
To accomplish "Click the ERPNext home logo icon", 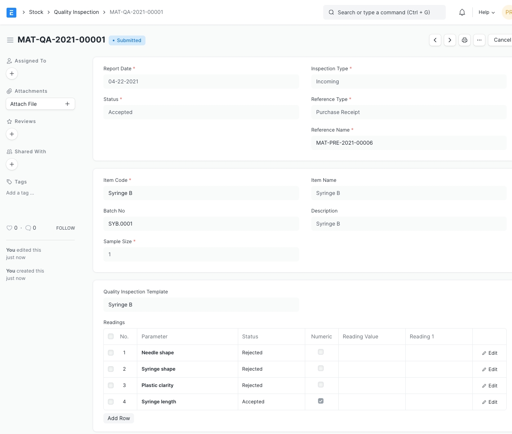I will click(x=11, y=13).
